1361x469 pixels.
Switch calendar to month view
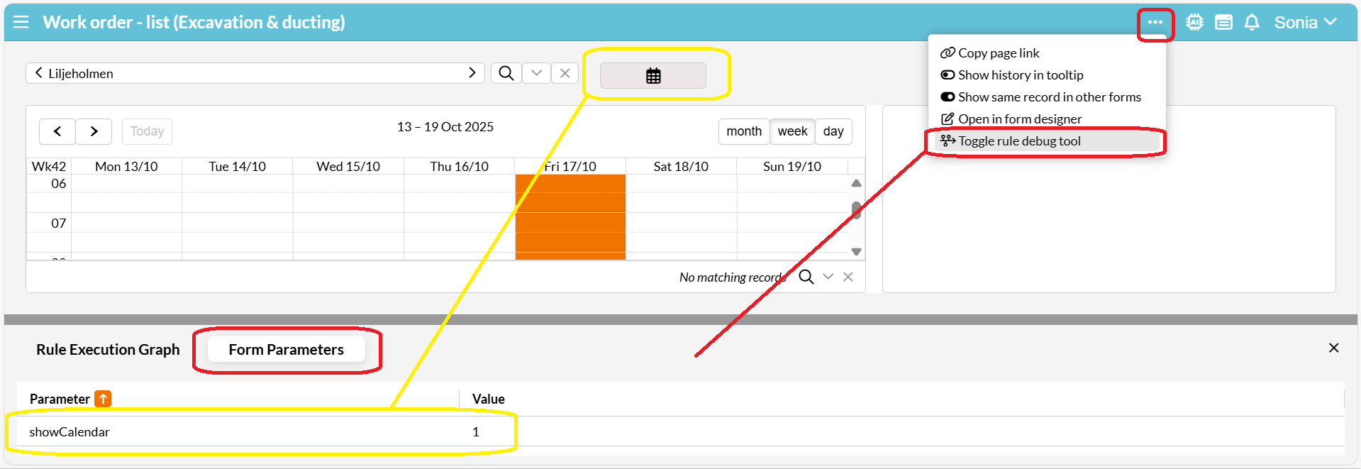click(743, 131)
